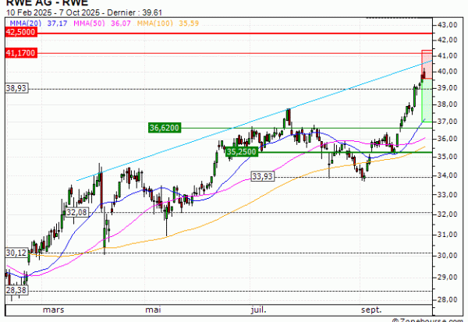Click the 33,93 price level label

pos(261,177)
